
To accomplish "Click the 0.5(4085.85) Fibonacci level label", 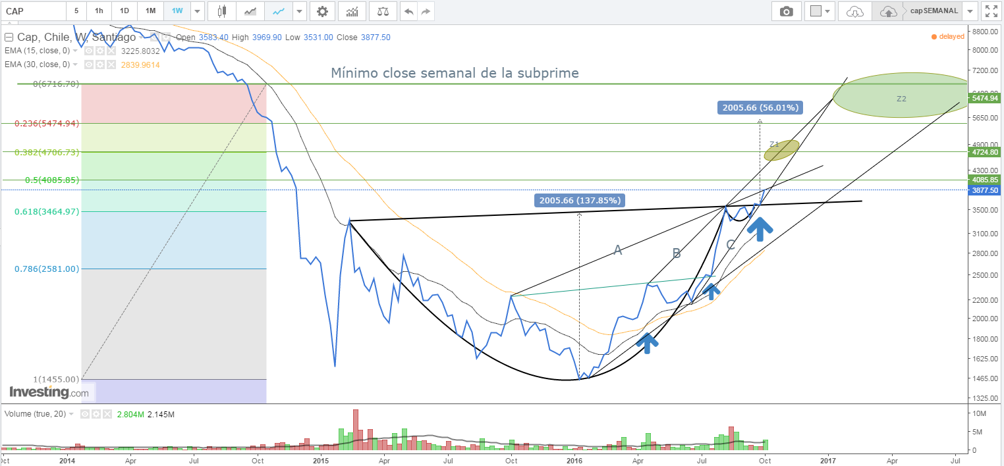I will [x=51, y=180].
